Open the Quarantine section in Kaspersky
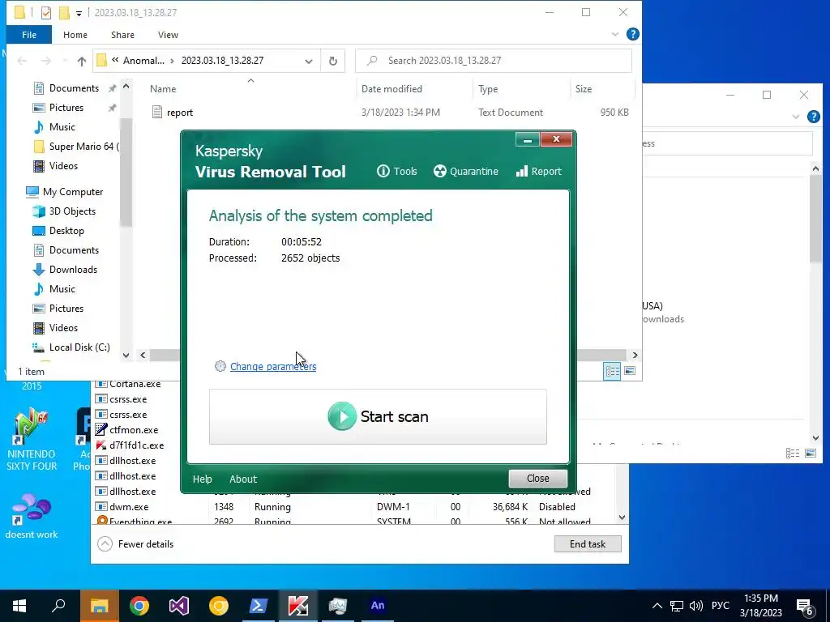Image resolution: width=830 pixels, height=622 pixels. coord(466,172)
